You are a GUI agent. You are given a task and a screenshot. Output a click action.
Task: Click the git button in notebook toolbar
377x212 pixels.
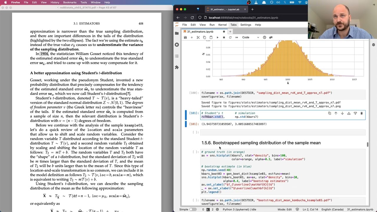[271, 37]
